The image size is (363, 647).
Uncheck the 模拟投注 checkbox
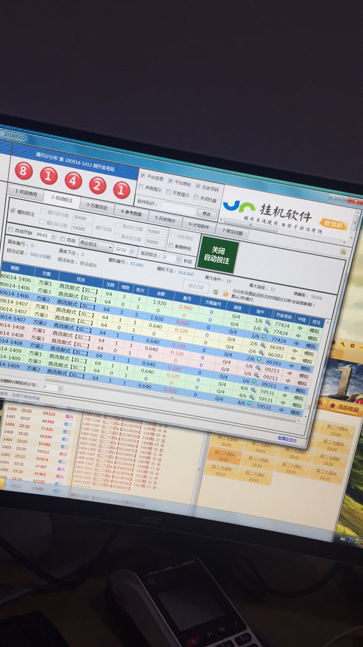13,211
